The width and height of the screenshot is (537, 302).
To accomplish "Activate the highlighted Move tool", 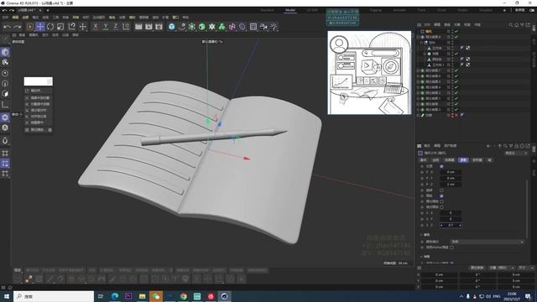I will point(40,27).
